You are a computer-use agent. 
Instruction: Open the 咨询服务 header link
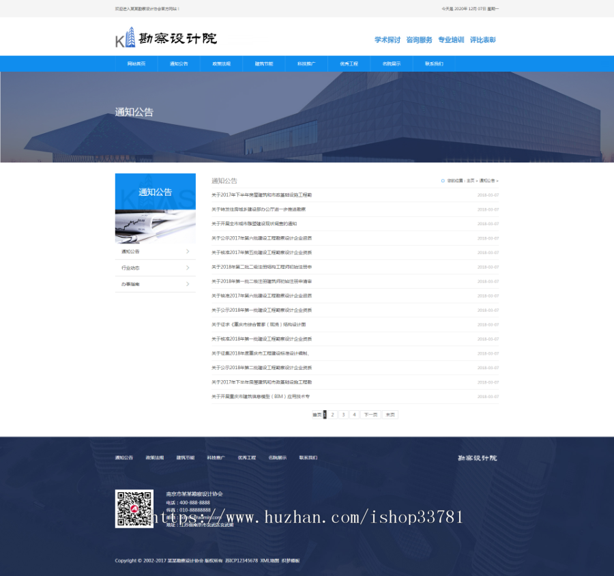pyautogui.click(x=419, y=40)
